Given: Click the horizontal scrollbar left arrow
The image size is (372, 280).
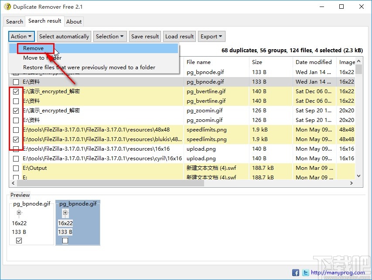Looking at the screenshot, I should (13, 183).
